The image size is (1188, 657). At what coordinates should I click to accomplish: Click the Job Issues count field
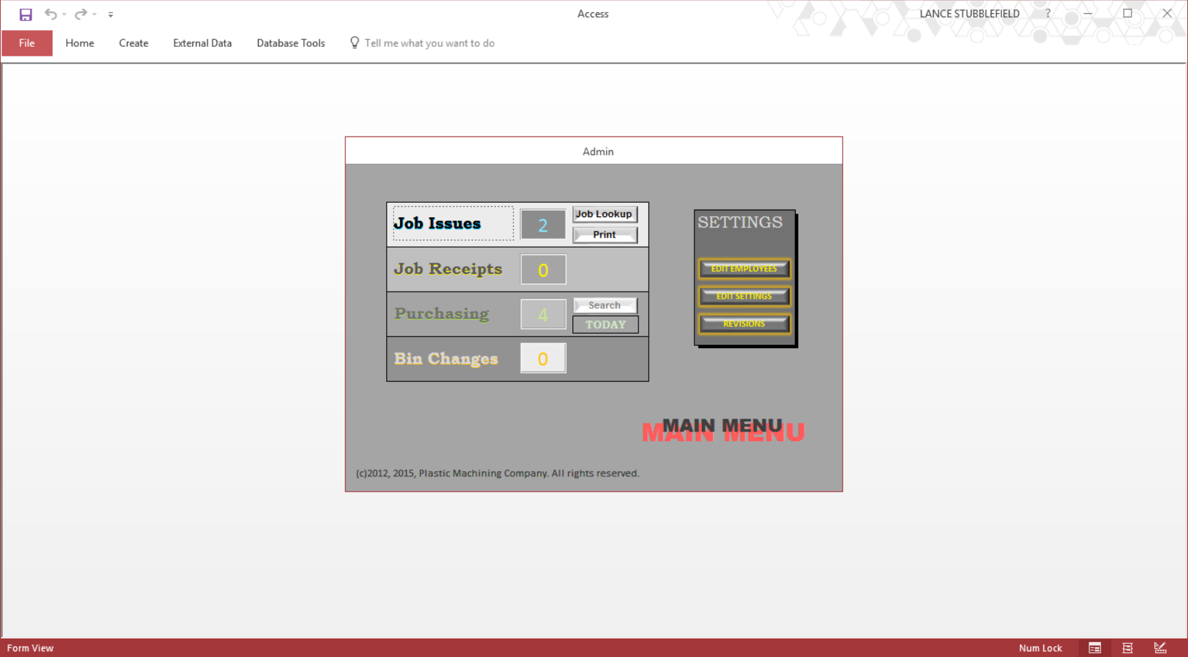(543, 225)
